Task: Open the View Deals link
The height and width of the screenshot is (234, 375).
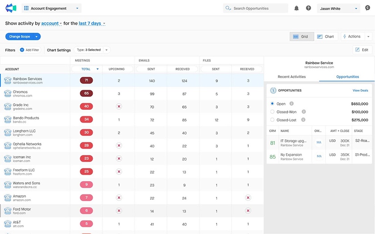Action: coord(360,91)
